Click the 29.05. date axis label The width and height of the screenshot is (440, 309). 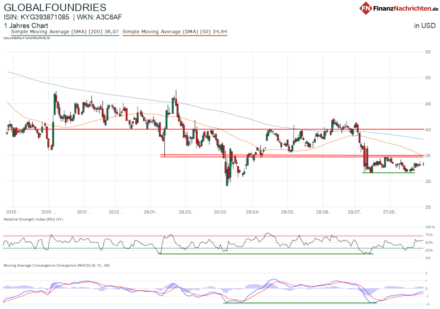click(x=288, y=212)
